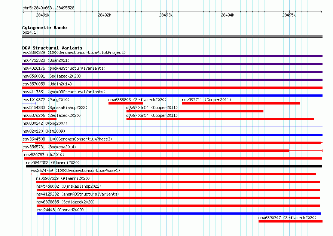333x236 pixels.
Task: Click the esv1010872 (Pang2010) label
Action: (x=46, y=100)
